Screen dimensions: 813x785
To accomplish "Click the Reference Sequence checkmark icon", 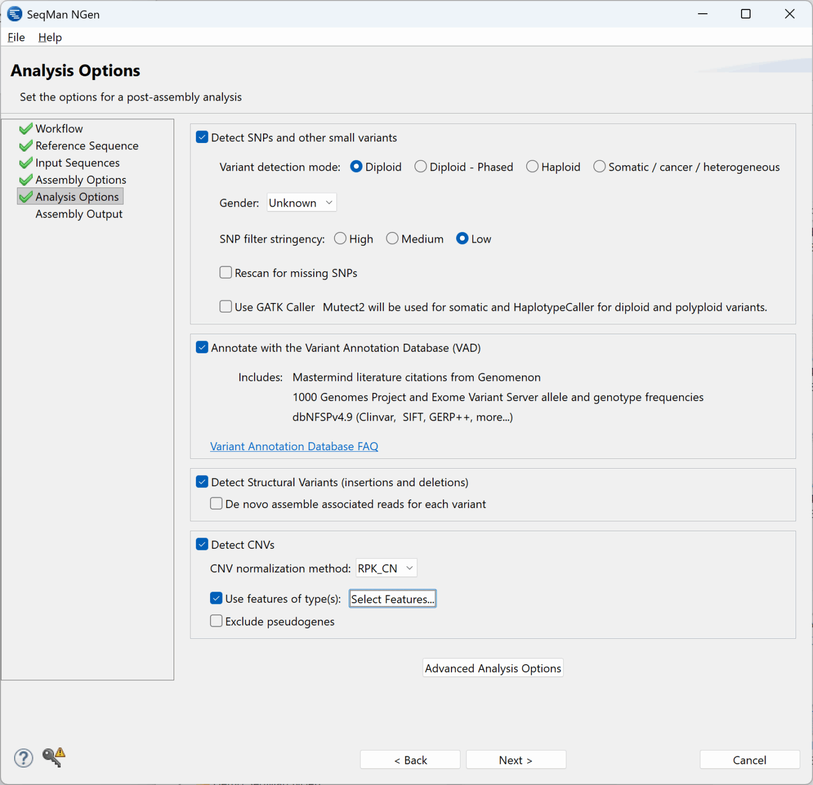I will [25, 146].
